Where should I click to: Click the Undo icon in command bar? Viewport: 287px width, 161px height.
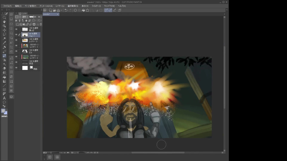tap(66, 10)
